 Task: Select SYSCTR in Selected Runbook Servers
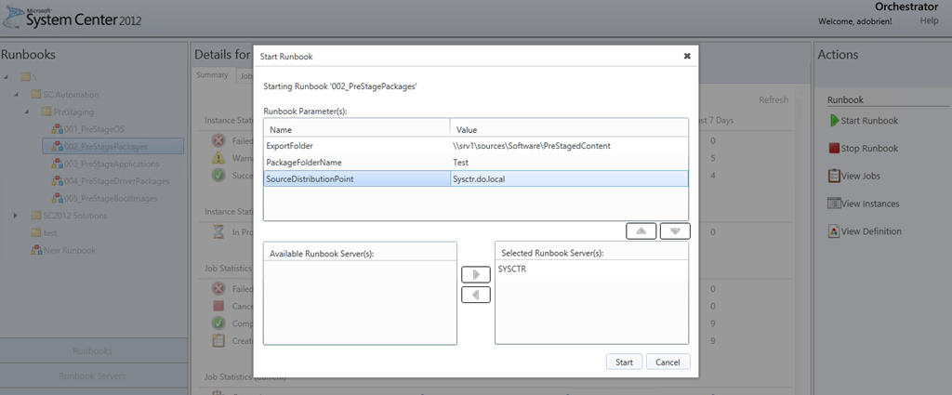pos(591,269)
